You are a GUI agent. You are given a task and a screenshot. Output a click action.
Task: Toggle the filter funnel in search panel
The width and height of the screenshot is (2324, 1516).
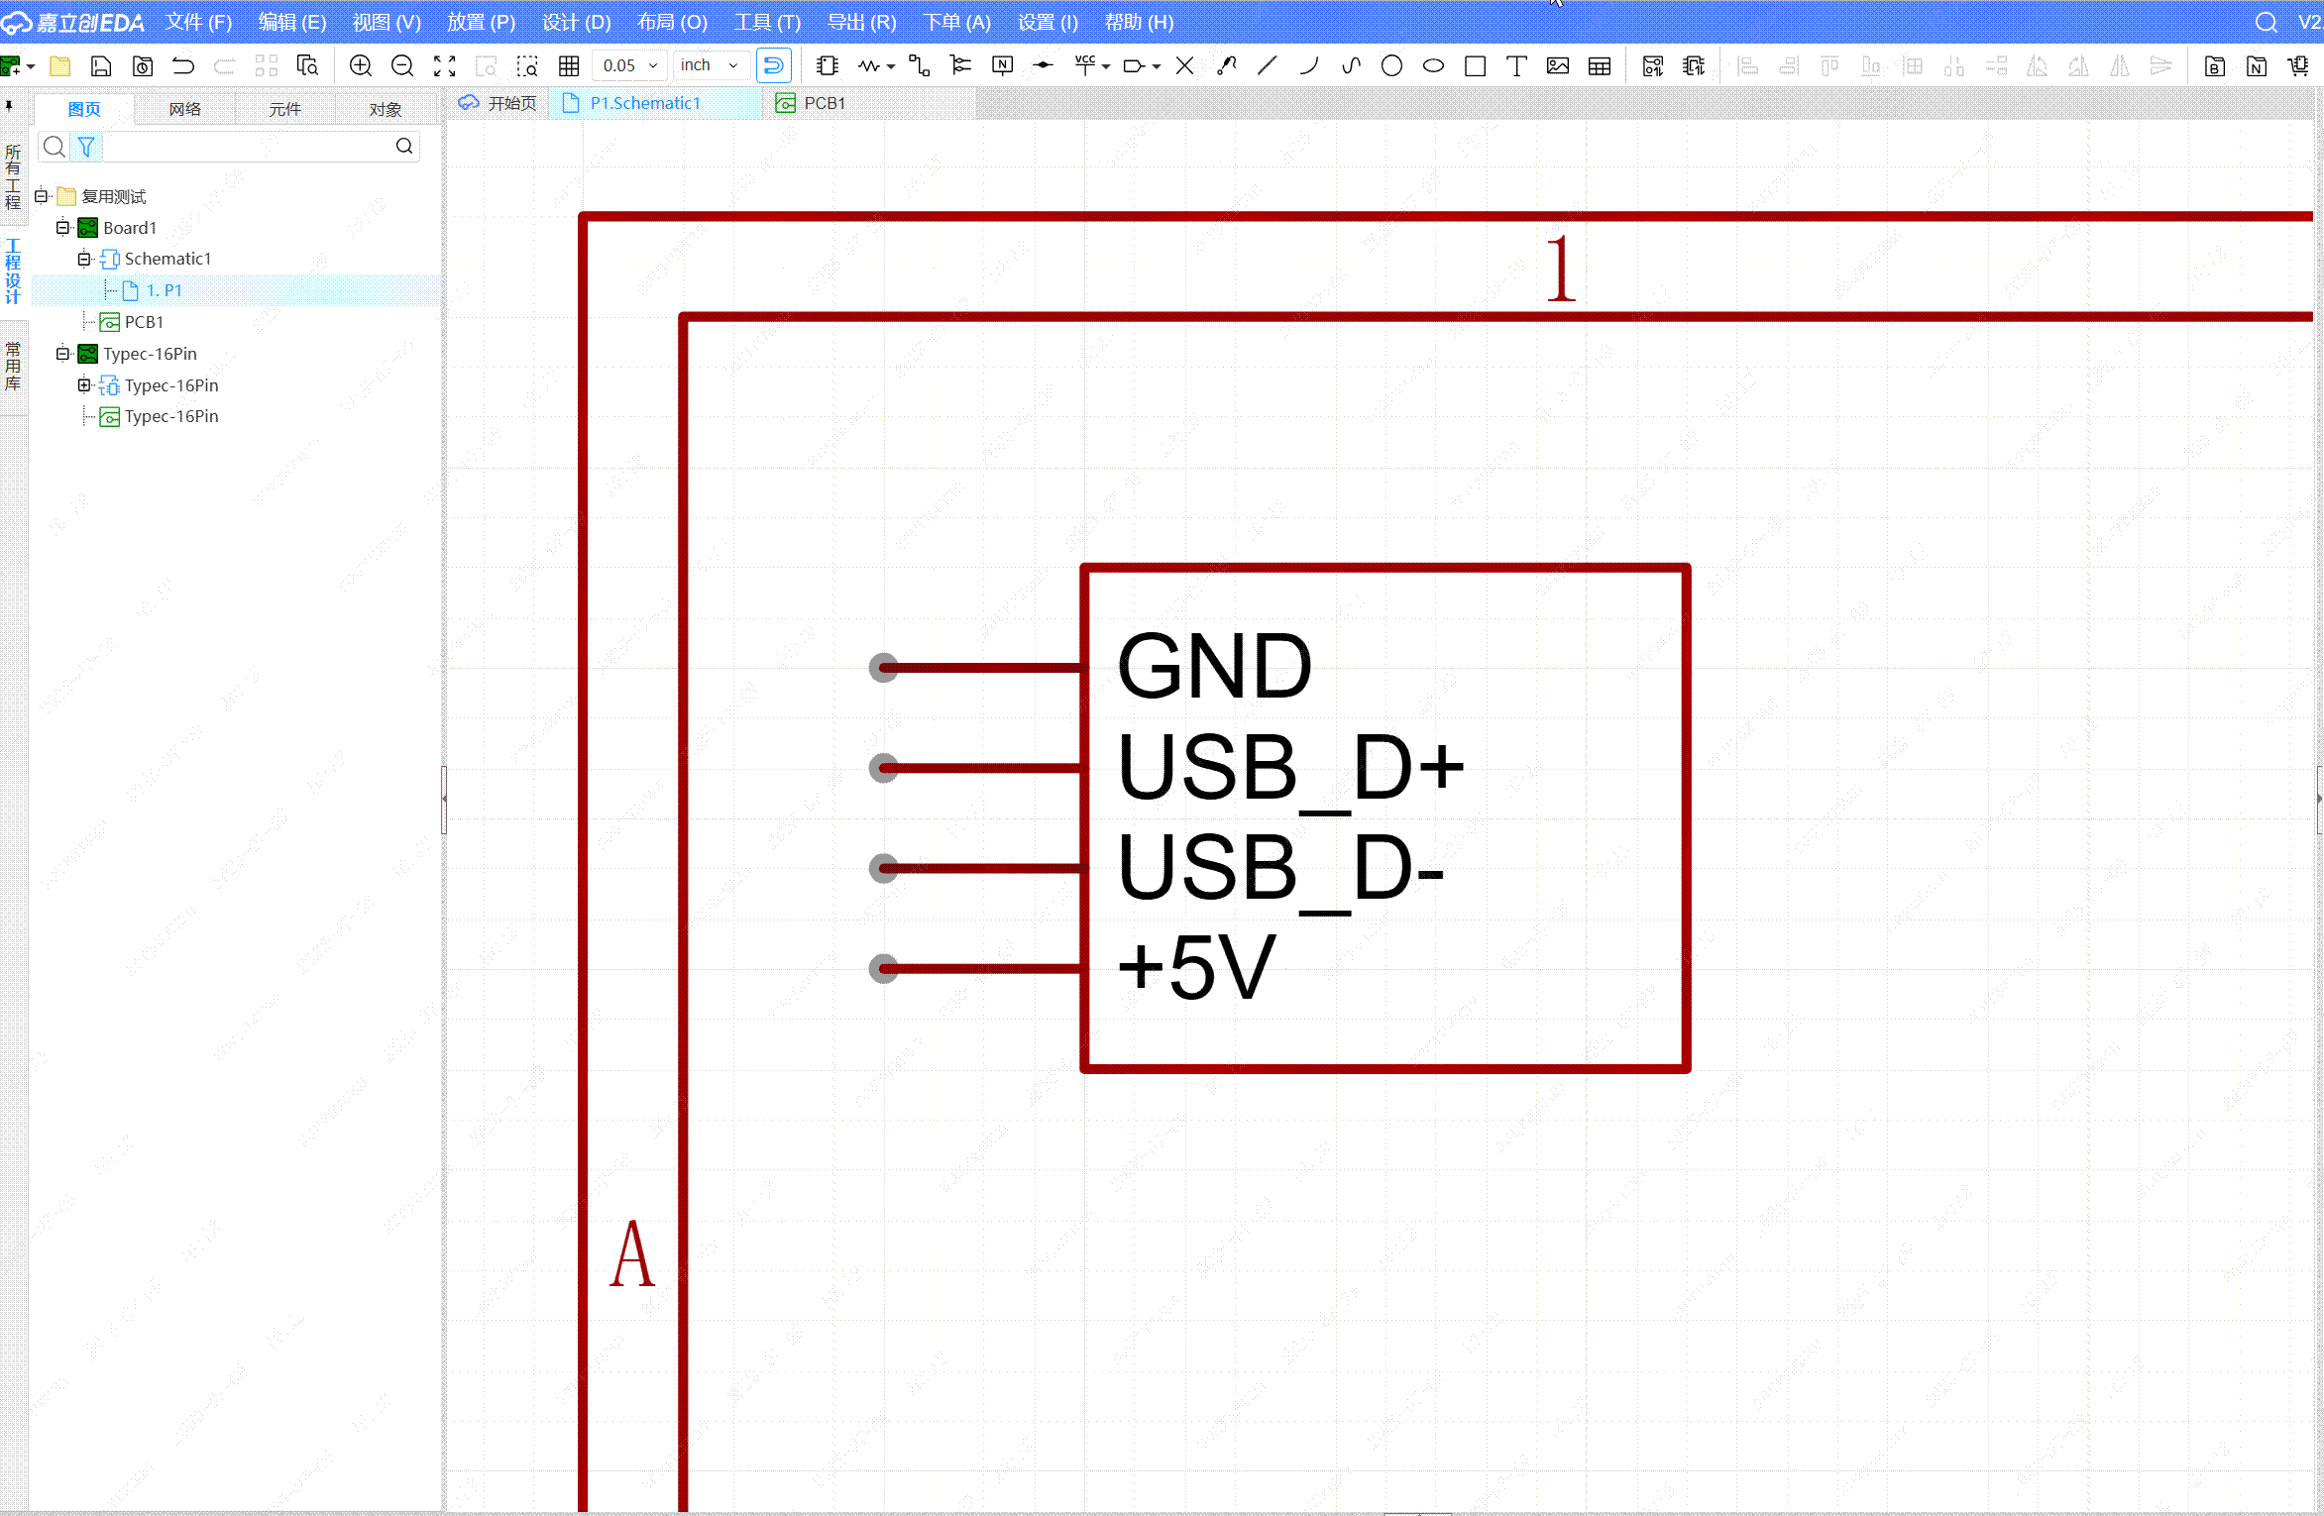[87, 147]
